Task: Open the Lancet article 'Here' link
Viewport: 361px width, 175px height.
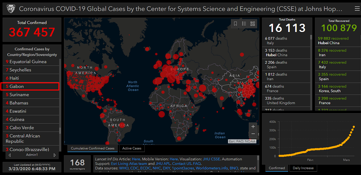Action: click(x=136, y=159)
